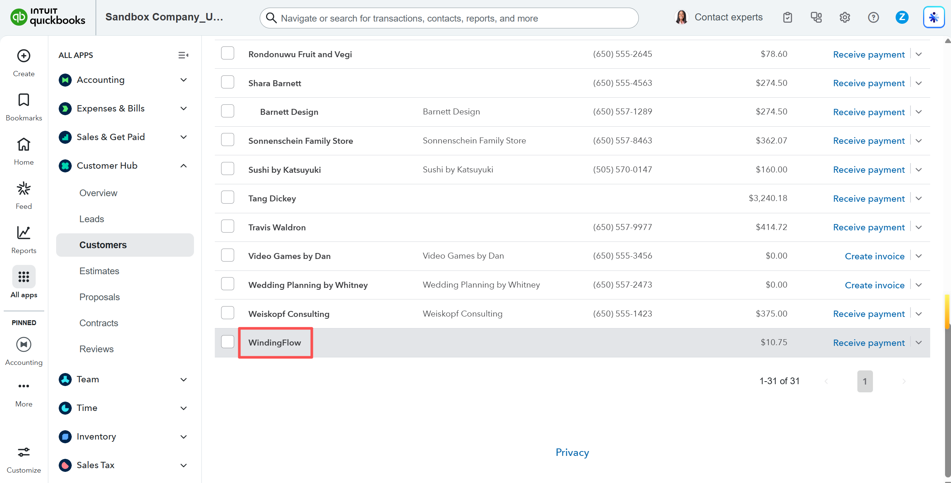Open QuickBooks settings gear
Screen dimensions: 951x483
(x=844, y=17)
